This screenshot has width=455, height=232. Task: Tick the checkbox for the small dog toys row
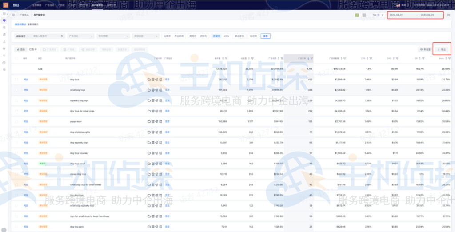(16, 90)
